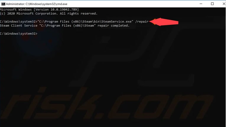The height and width of the screenshot is (127, 226).
Task: Click the risk.com watermark text
Action: (106, 103)
